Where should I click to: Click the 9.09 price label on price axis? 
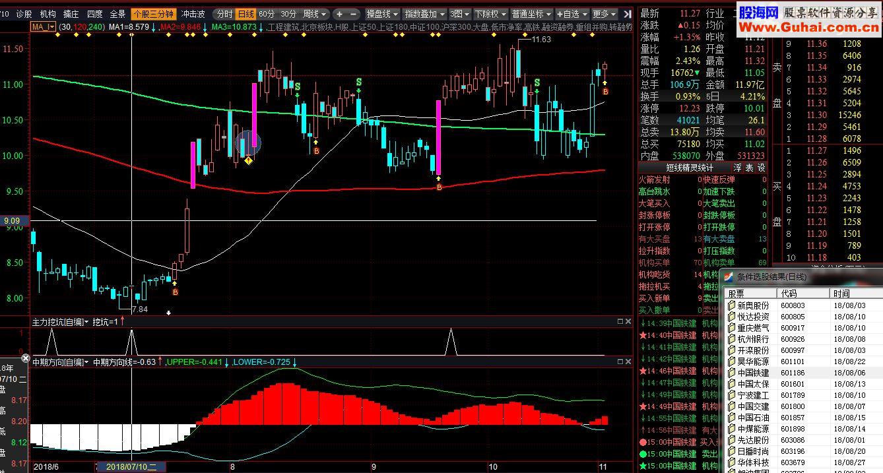point(13,220)
